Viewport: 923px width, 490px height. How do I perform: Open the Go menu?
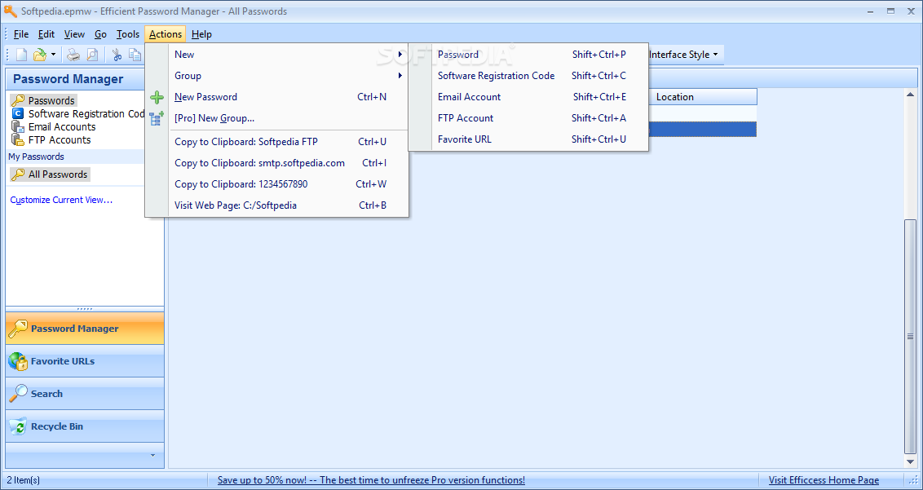pos(100,34)
